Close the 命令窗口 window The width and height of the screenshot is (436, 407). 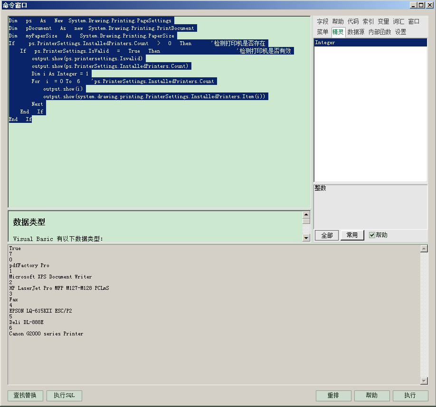(x=430, y=5)
